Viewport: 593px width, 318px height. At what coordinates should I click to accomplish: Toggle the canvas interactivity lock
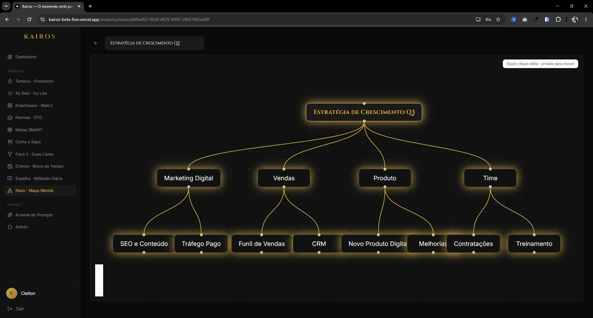tap(99, 292)
